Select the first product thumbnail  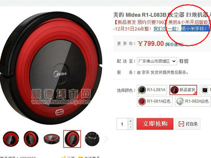click(x=11, y=139)
